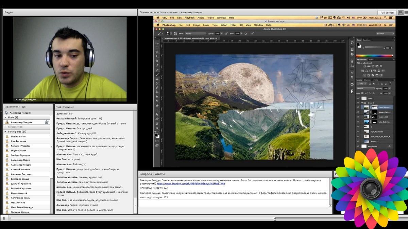This screenshot has width=408, height=229.
Task: Switch to the Channels panel tab
Action: click(368, 80)
